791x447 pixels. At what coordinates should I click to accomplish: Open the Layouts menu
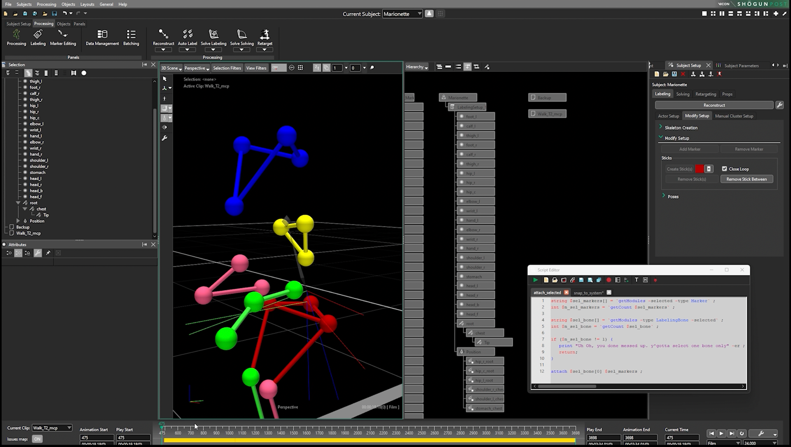pos(87,4)
